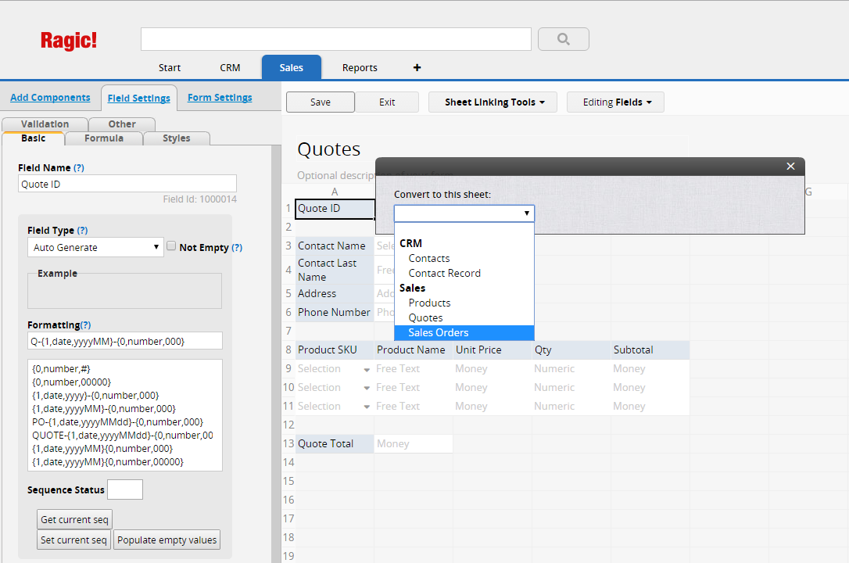849x563 pixels.
Task: Open Selection dropdown arrow in row 9
Action: pos(367,370)
